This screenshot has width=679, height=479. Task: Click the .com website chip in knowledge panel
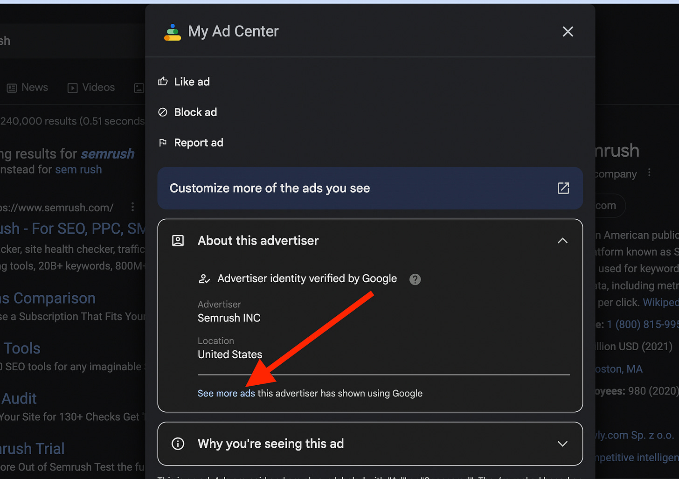coord(610,206)
